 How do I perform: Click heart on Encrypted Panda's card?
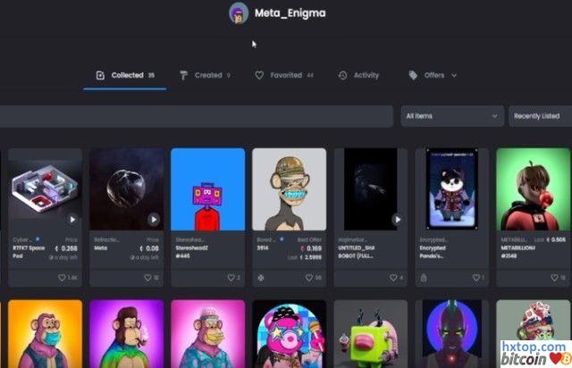pos(474,278)
